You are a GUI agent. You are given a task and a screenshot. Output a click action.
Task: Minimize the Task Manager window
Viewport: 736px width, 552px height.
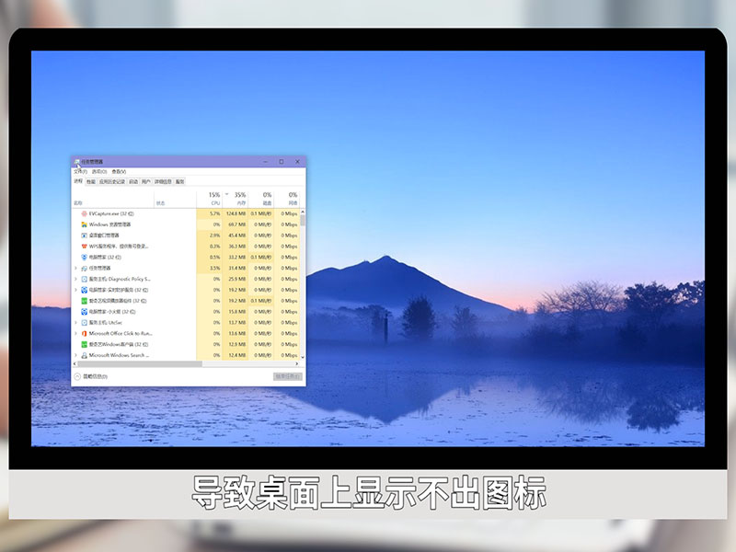click(x=266, y=162)
